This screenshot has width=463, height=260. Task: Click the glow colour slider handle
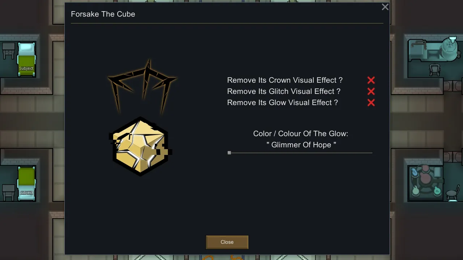pos(229,153)
